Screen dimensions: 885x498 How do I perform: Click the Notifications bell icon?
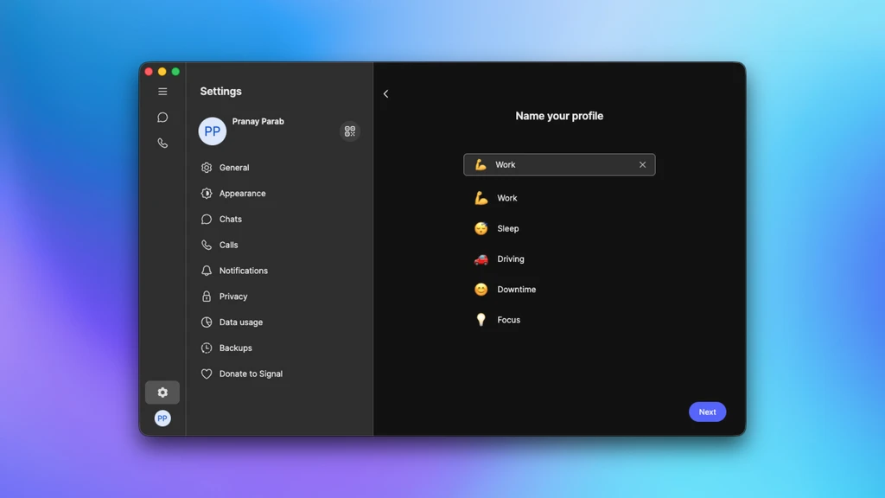point(207,271)
